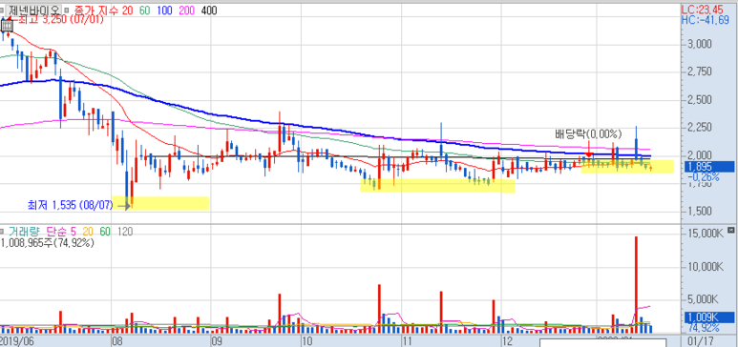
Task: Click the 3,000 price axis label
Action: [x=700, y=44]
